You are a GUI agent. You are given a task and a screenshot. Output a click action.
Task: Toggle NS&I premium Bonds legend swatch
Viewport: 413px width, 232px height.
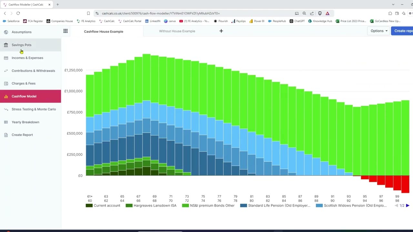(186, 206)
